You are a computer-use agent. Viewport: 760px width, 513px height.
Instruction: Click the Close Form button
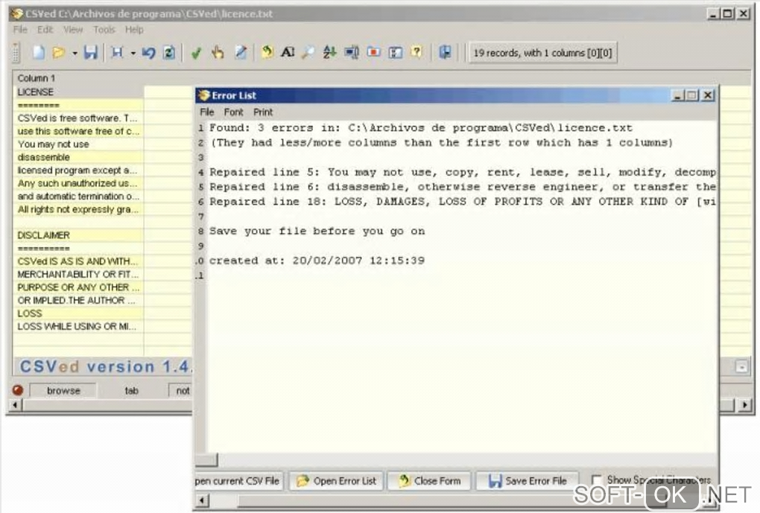click(x=429, y=481)
